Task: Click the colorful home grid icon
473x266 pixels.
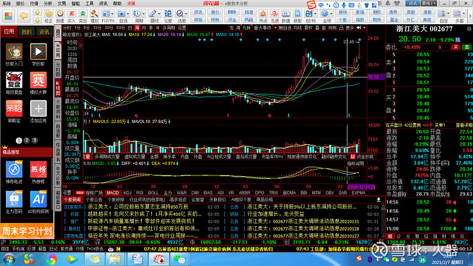Action: [8, 16]
